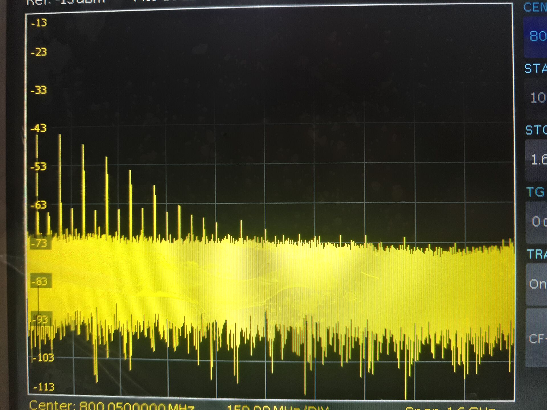547x410 pixels.
Task: Click the -103 axis level label
Action: click(x=43, y=358)
